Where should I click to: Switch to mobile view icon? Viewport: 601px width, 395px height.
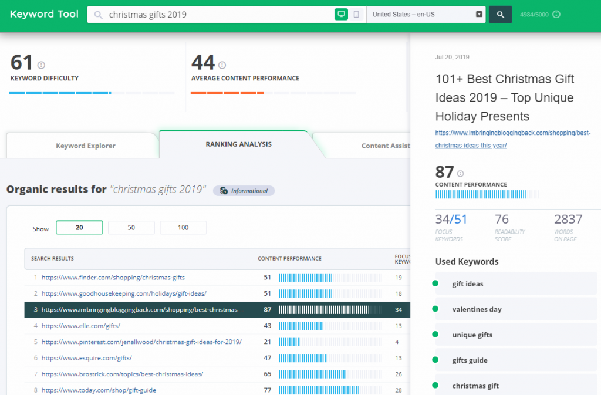click(356, 13)
